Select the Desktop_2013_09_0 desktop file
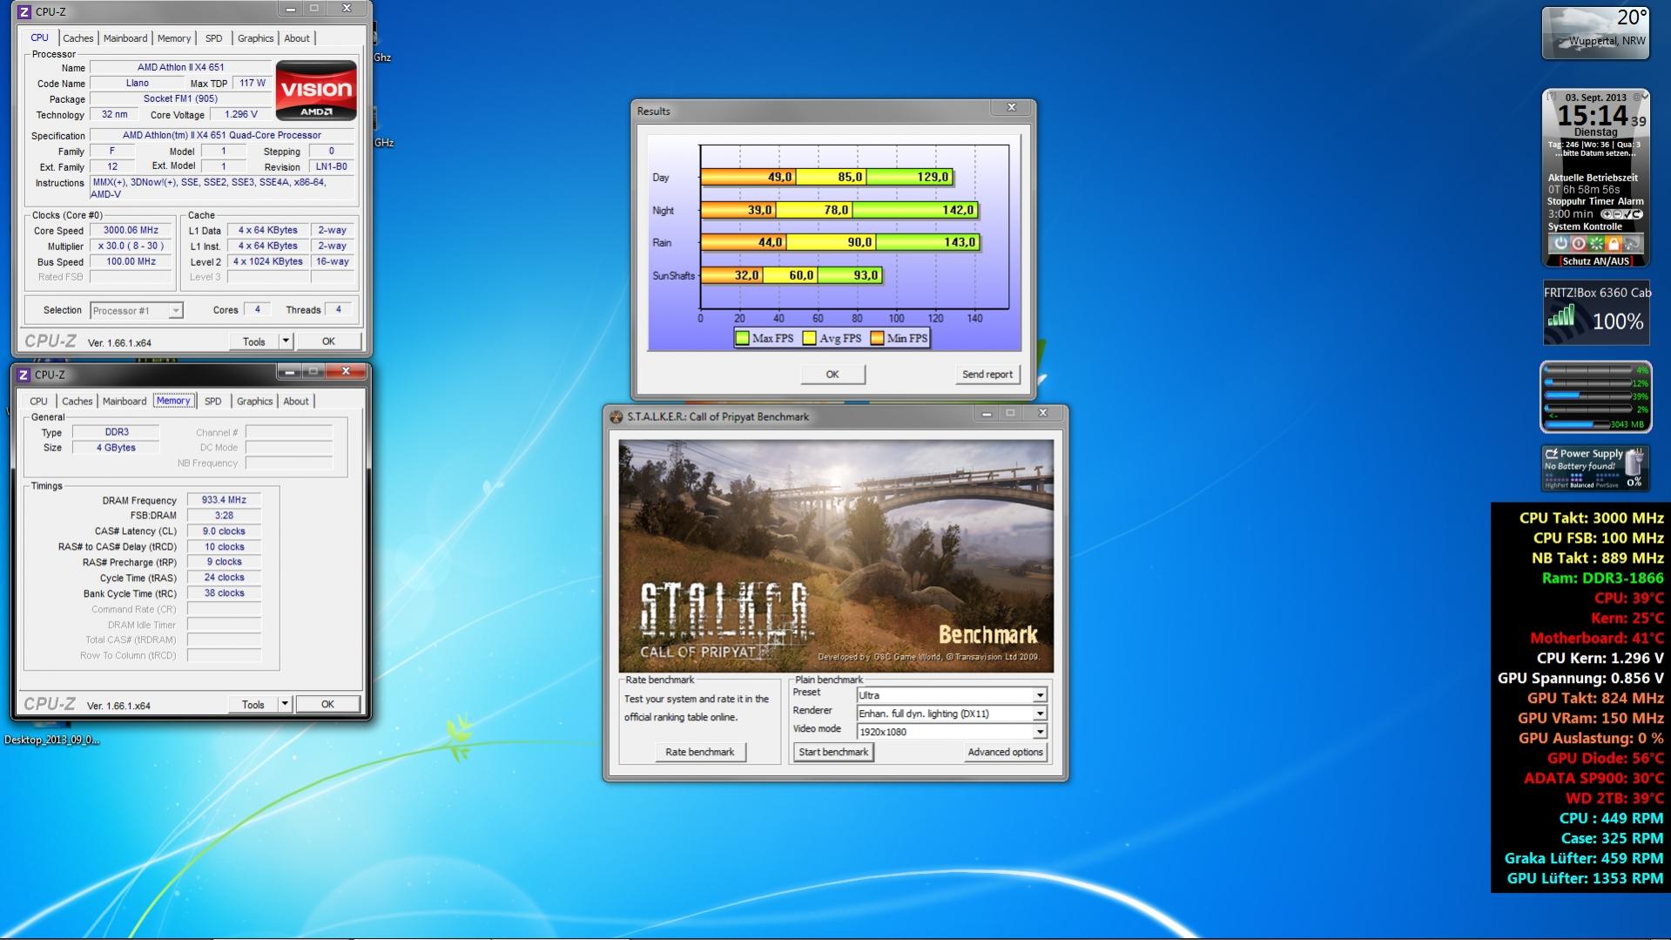This screenshot has height=940, width=1671. click(x=51, y=740)
